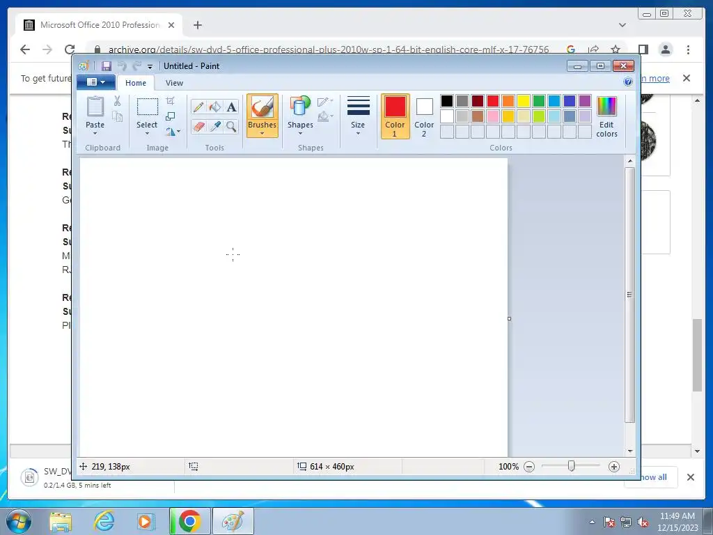The height and width of the screenshot is (535, 713).
Task: Click the archive.org URL address bar
Action: click(x=329, y=49)
